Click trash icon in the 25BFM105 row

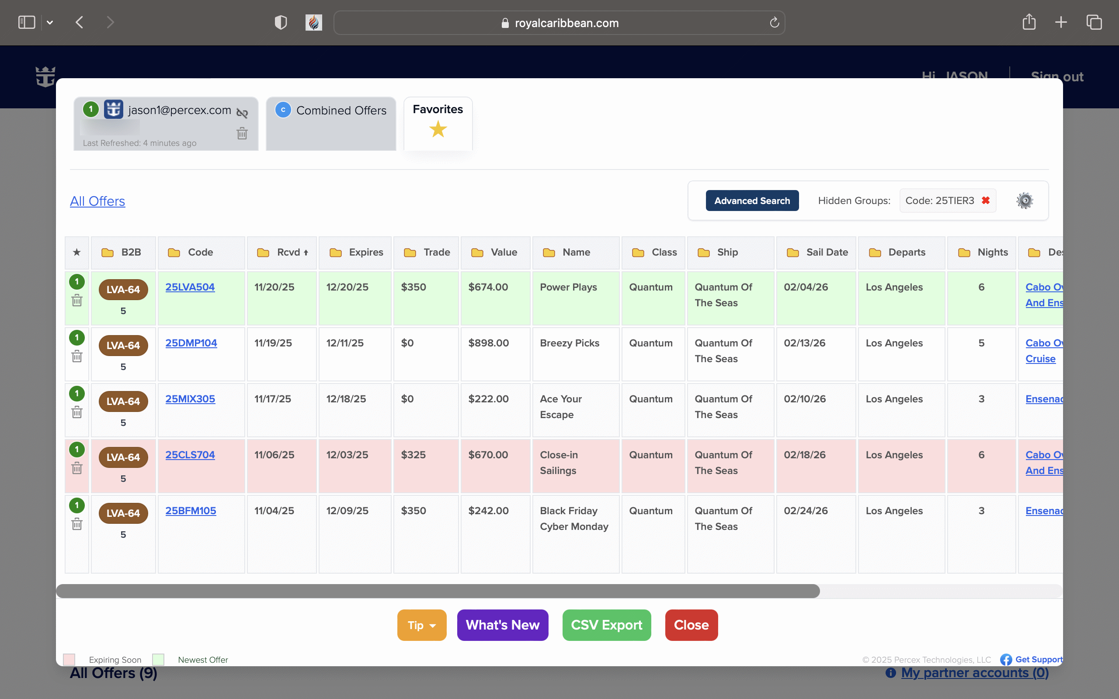click(x=77, y=524)
